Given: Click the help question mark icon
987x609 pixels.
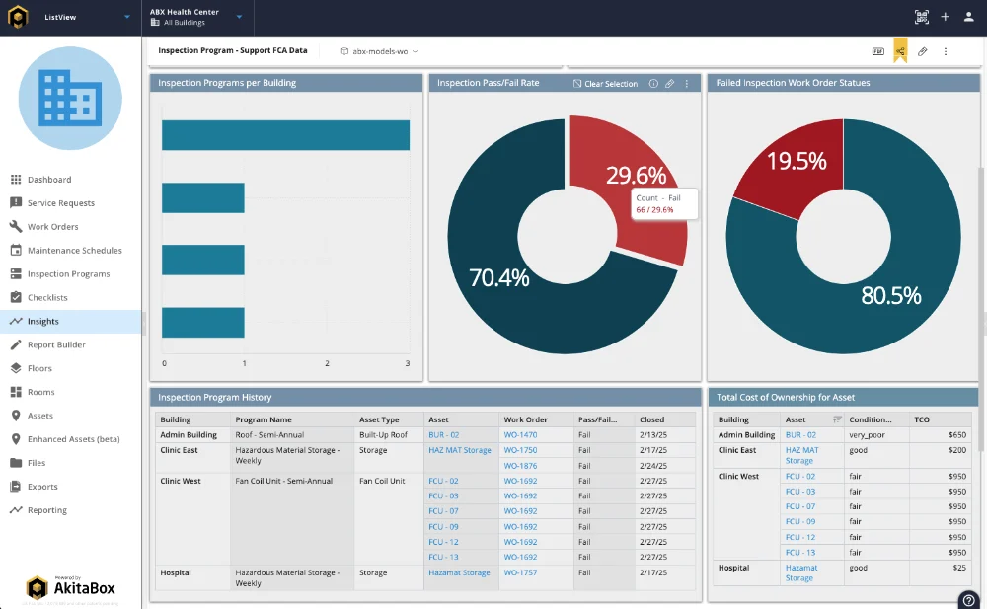Looking at the screenshot, I should (969, 599).
